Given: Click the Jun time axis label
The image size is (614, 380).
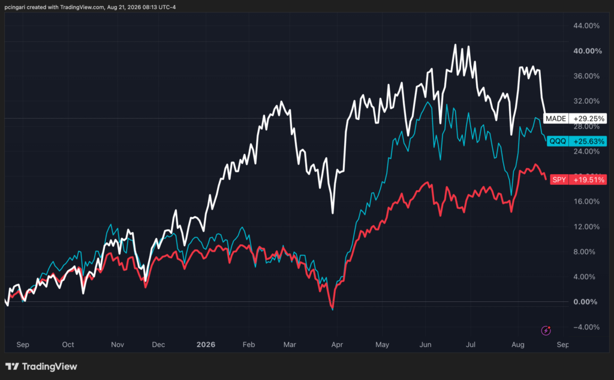Looking at the screenshot, I should point(425,345).
